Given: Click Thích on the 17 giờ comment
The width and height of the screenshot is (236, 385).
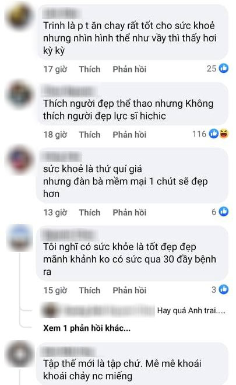Looking at the screenshot, I should point(90,69).
